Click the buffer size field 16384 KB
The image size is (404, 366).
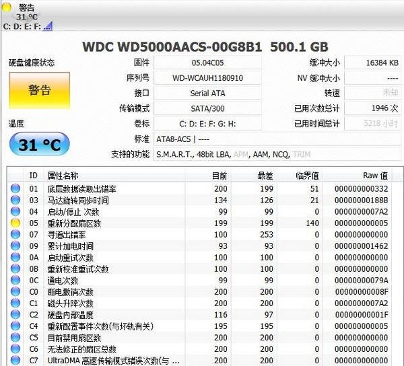(x=373, y=63)
